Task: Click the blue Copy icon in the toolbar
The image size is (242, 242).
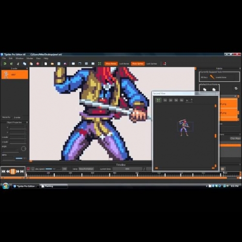Action: 25,64
